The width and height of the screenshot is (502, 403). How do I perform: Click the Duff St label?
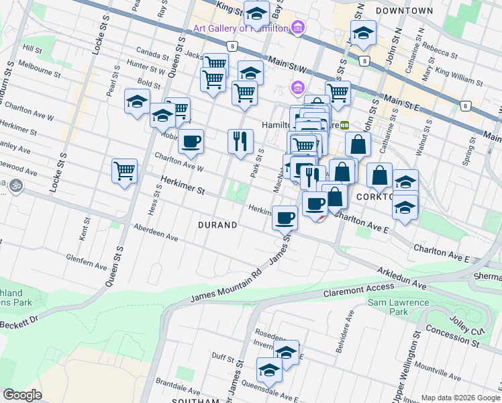tap(223, 357)
